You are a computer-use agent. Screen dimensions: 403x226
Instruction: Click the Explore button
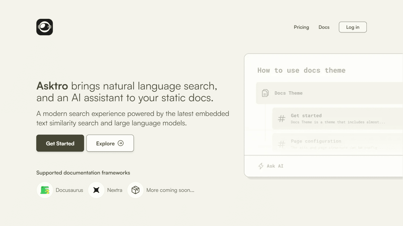coord(110,143)
